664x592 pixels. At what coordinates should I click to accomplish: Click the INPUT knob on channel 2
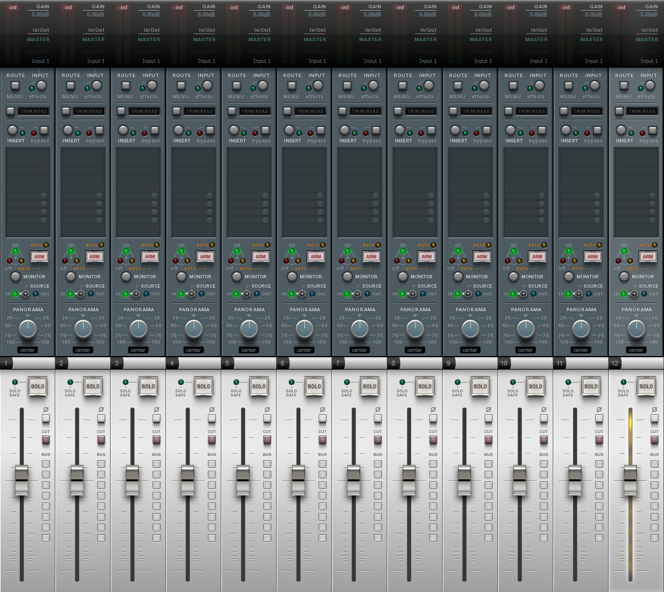97,85
